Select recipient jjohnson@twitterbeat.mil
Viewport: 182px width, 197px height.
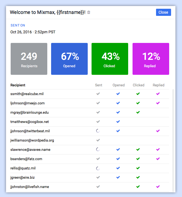tap(30, 131)
